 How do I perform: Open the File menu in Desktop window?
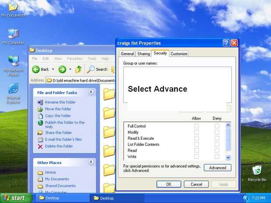(x=35, y=58)
